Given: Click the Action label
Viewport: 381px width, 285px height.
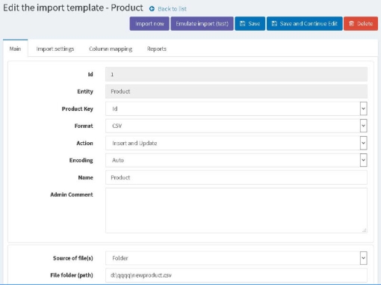Looking at the screenshot, I should coord(84,143).
